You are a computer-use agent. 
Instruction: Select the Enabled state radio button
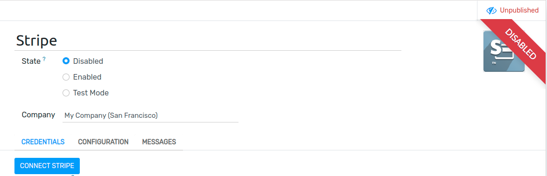tap(66, 77)
